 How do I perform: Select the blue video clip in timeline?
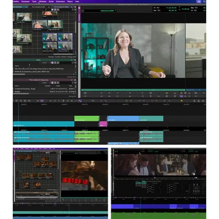123,118
